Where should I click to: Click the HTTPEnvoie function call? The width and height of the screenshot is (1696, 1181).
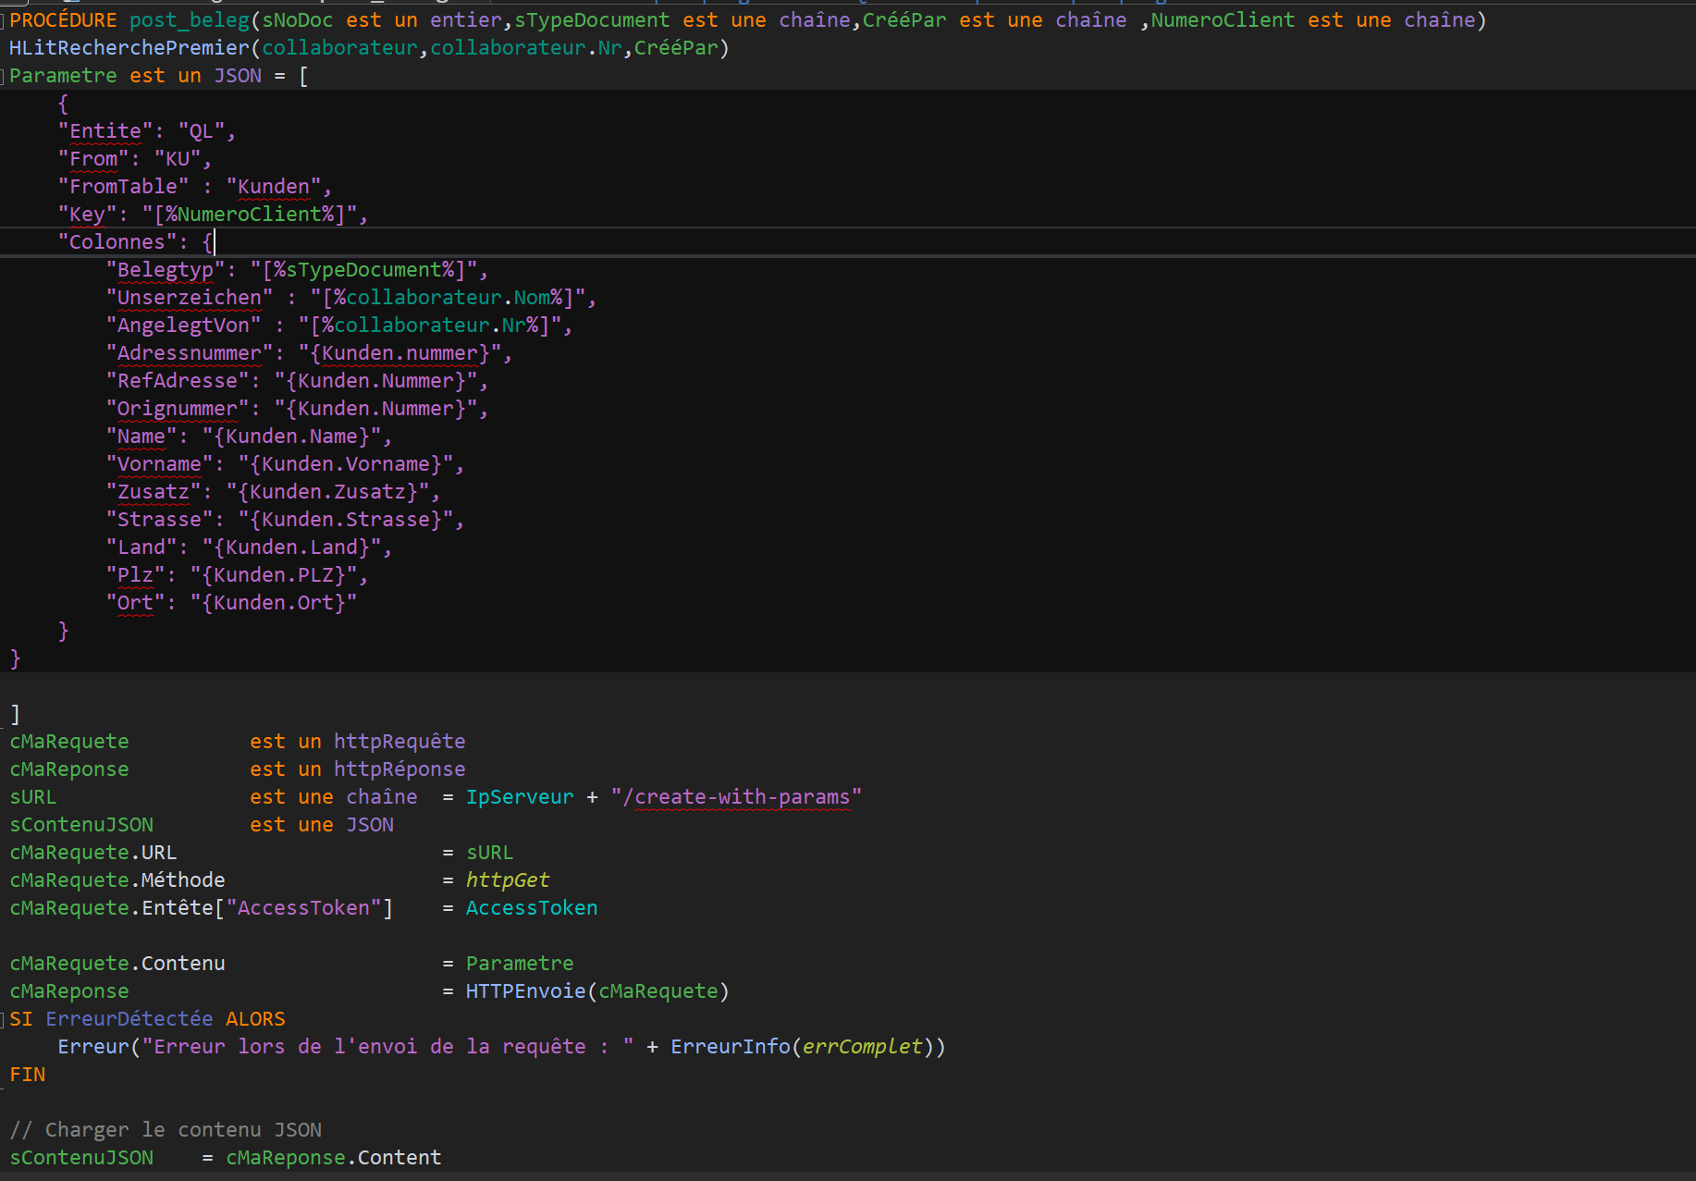click(526, 991)
